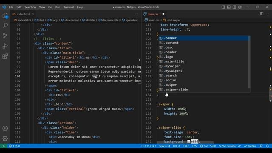The width and height of the screenshot is (272, 153).
Task: Change CSS language mode
Action: 194,146
